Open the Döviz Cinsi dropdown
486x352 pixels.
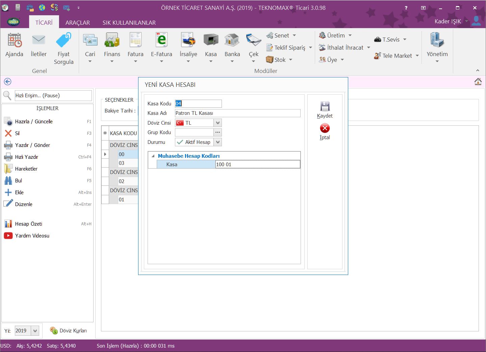coord(218,123)
